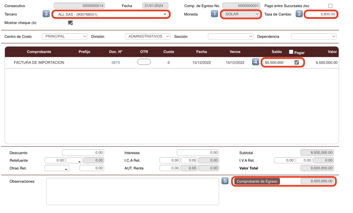Open document number 9879 link
Viewport: 353px width, 213px height.
pos(115,63)
